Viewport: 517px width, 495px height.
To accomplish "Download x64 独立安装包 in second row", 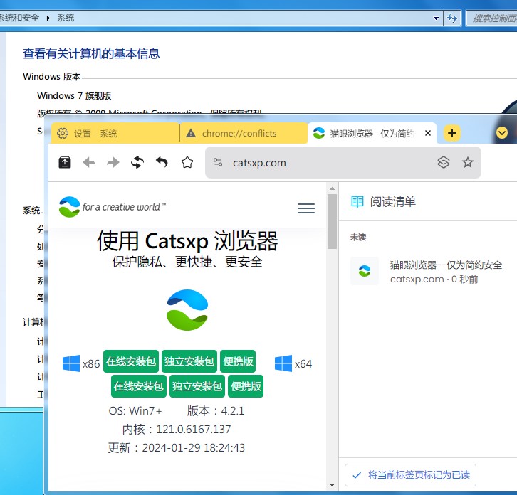I will tap(197, 386).
